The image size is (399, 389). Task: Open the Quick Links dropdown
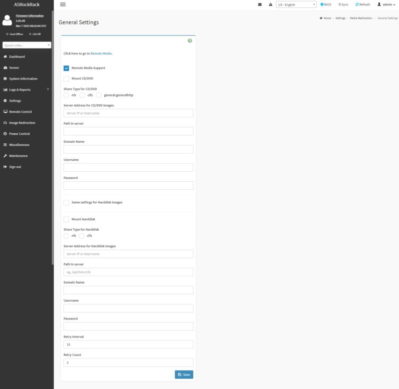[27, 45]
